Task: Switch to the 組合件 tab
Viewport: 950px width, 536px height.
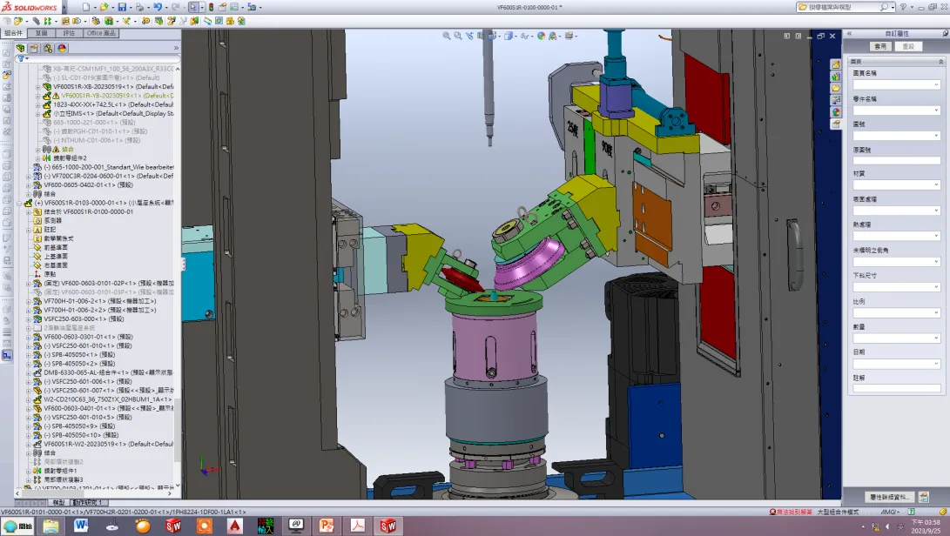Action: 14,33
